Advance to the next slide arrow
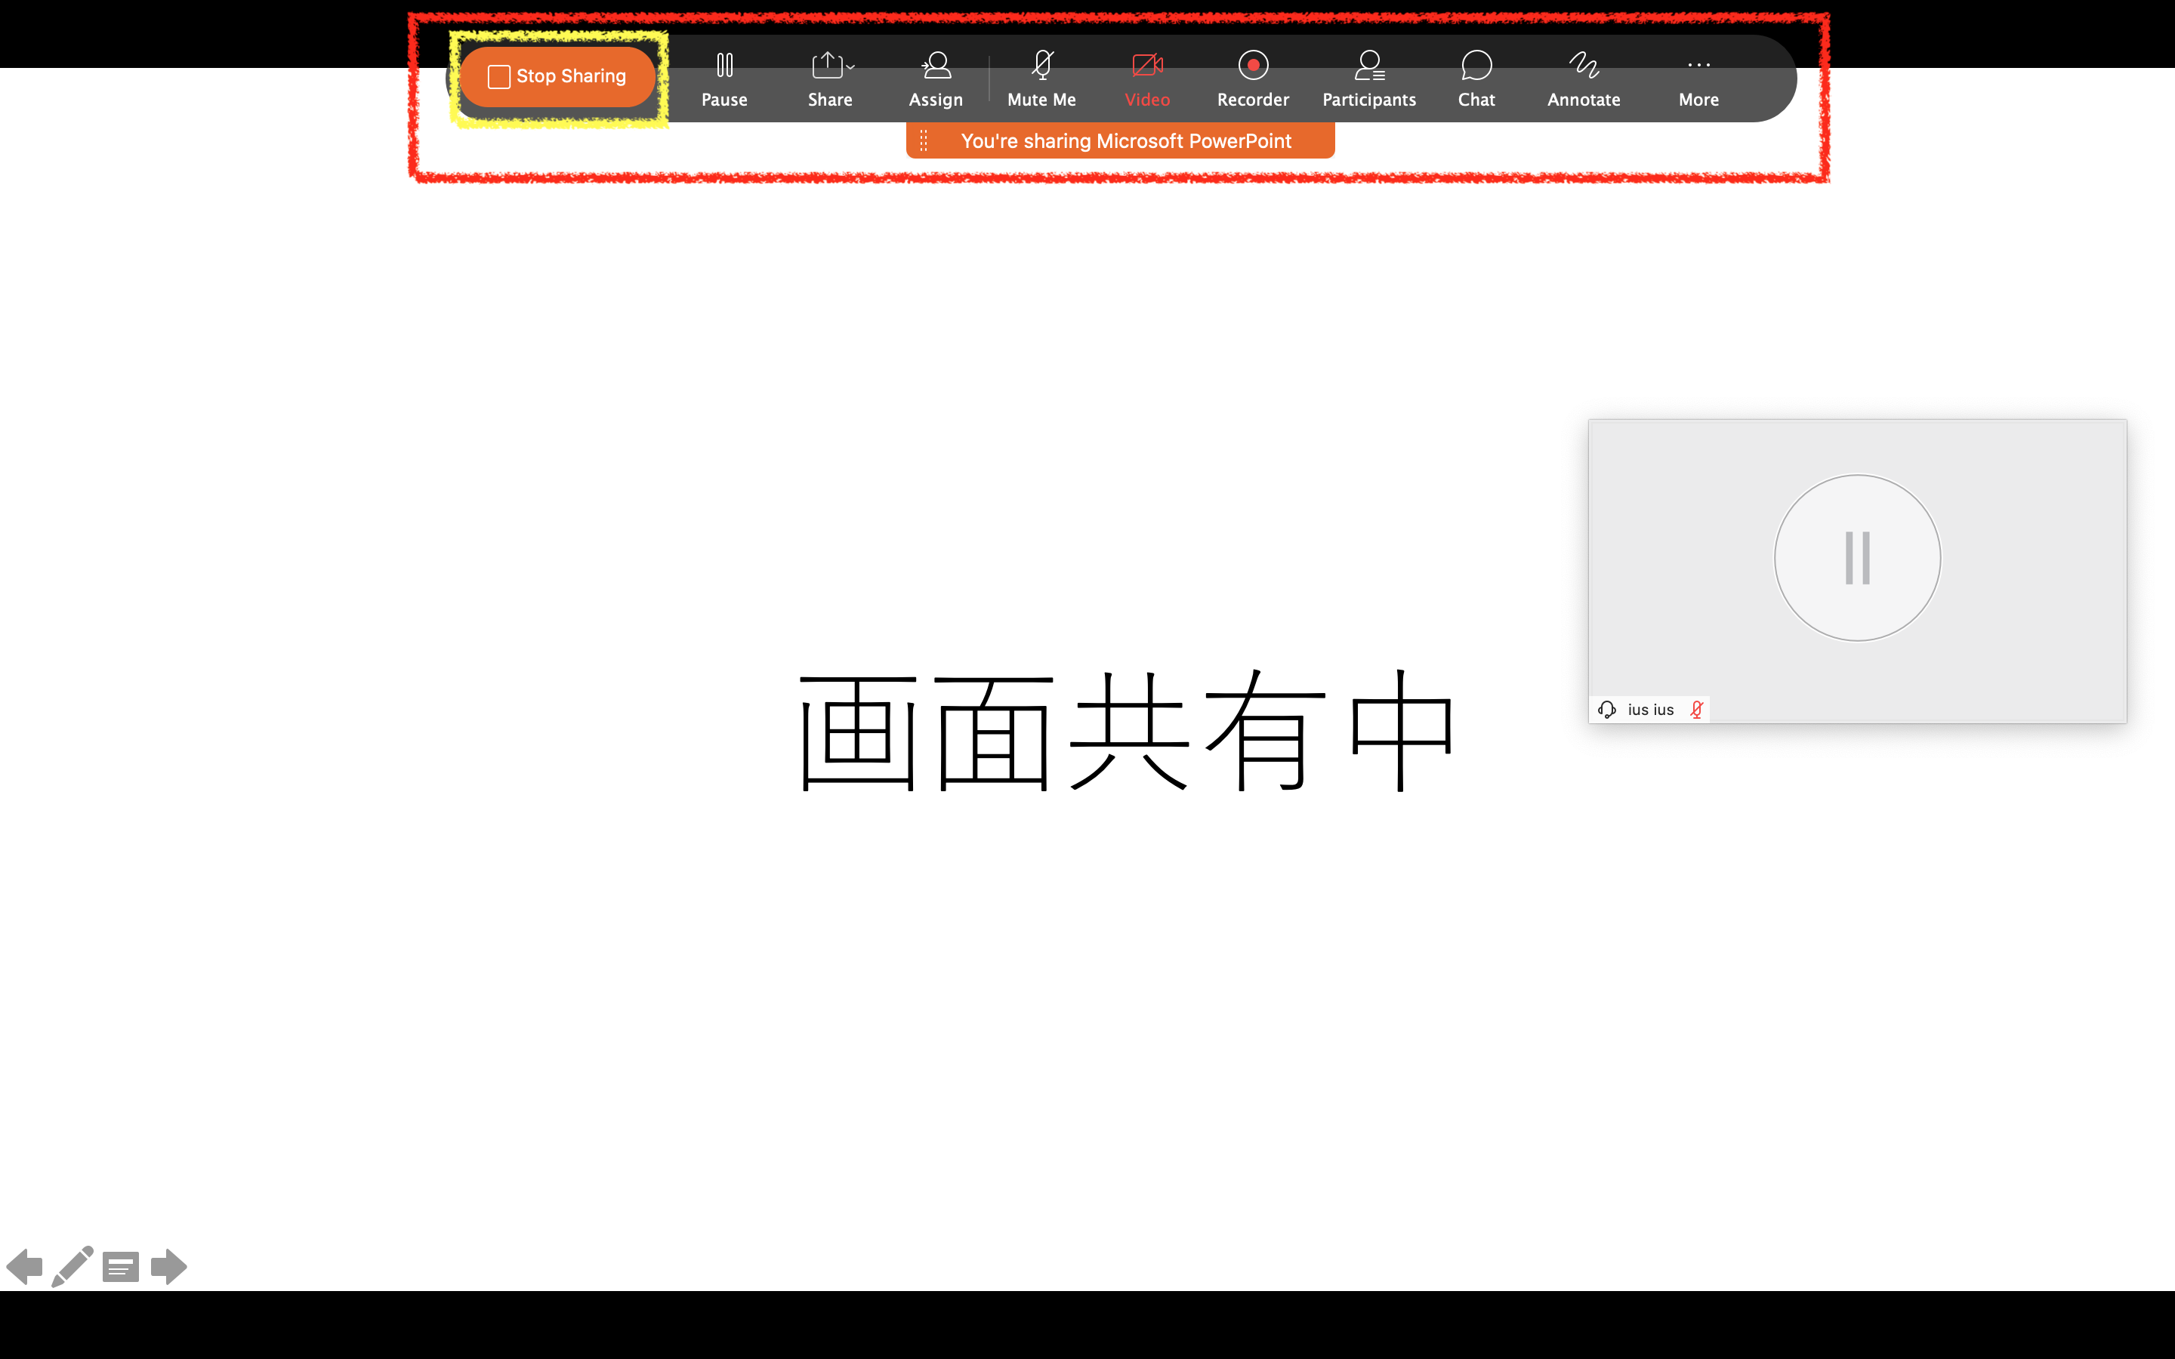 169,1266
